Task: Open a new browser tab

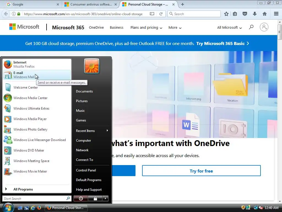Action: pyautogui.click(x=183, y=4)
